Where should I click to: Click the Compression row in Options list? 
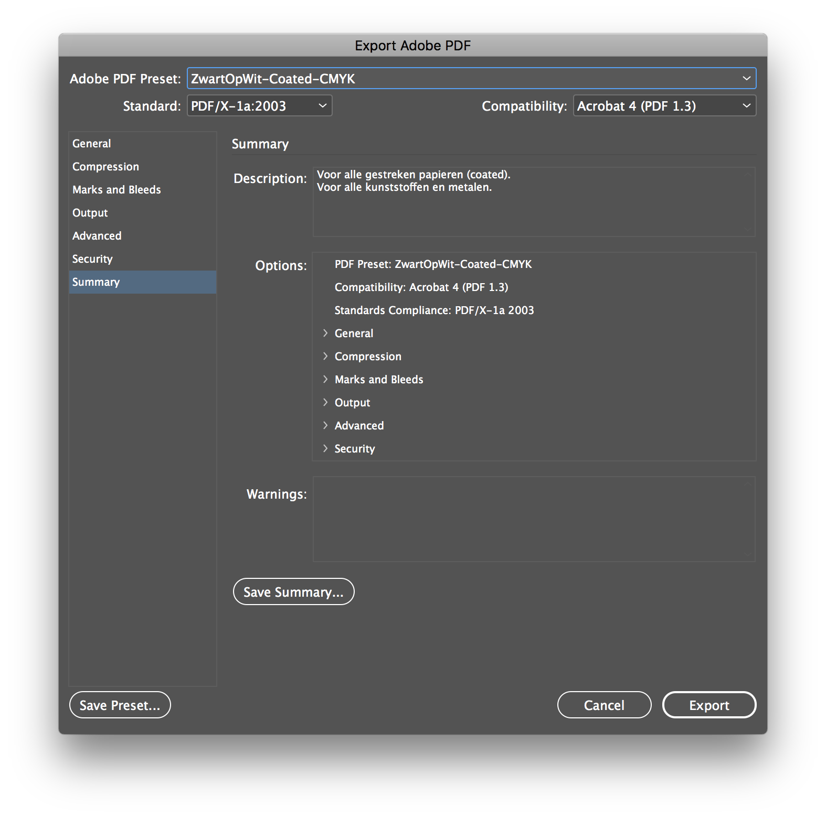[534, 357]
